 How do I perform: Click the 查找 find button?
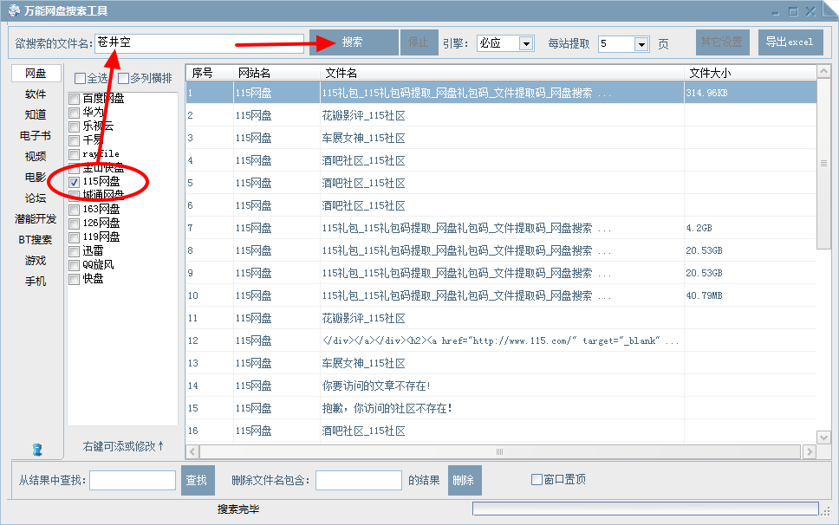198,480
